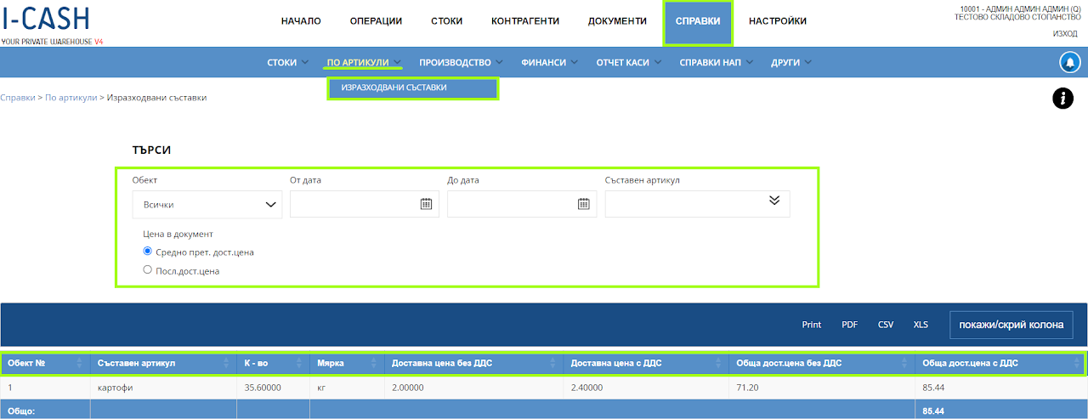Click the 2.40000 price cell
The height and width of the screenshot is (419, 1088).
click(x=646, y=388)
